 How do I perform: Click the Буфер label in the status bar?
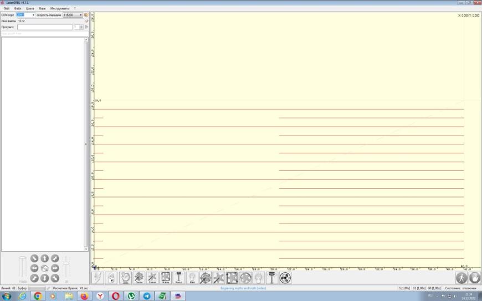(22, 288)
